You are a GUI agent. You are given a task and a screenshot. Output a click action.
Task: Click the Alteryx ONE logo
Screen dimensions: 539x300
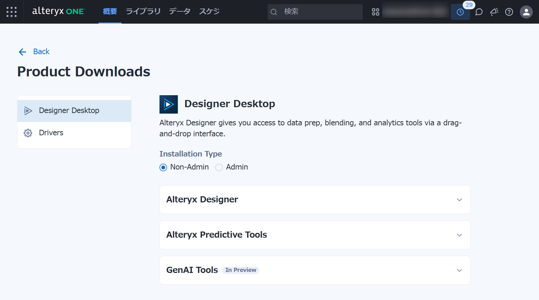pyautogui.click(x=59, y=11)
